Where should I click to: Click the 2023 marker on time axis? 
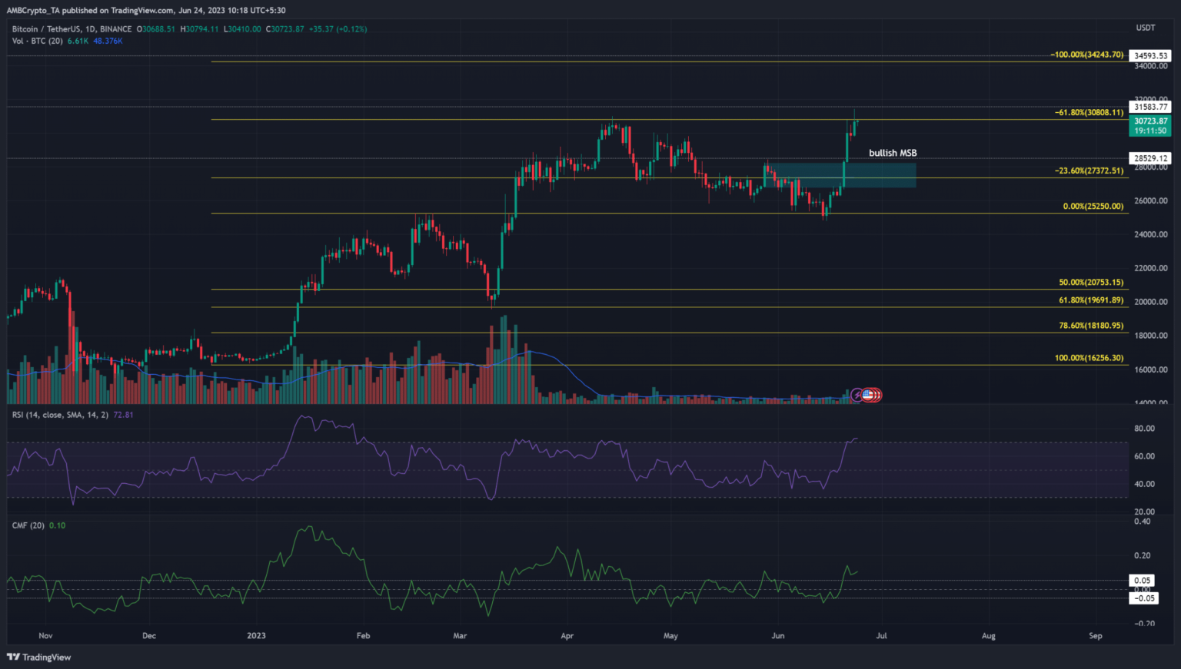pyautogui.click(x=256, y=636)
